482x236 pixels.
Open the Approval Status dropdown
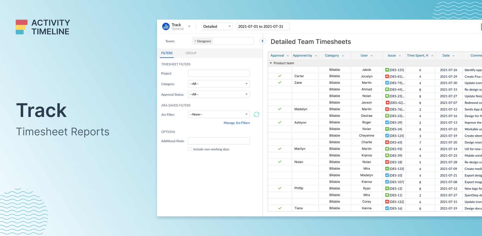[219, 94]
